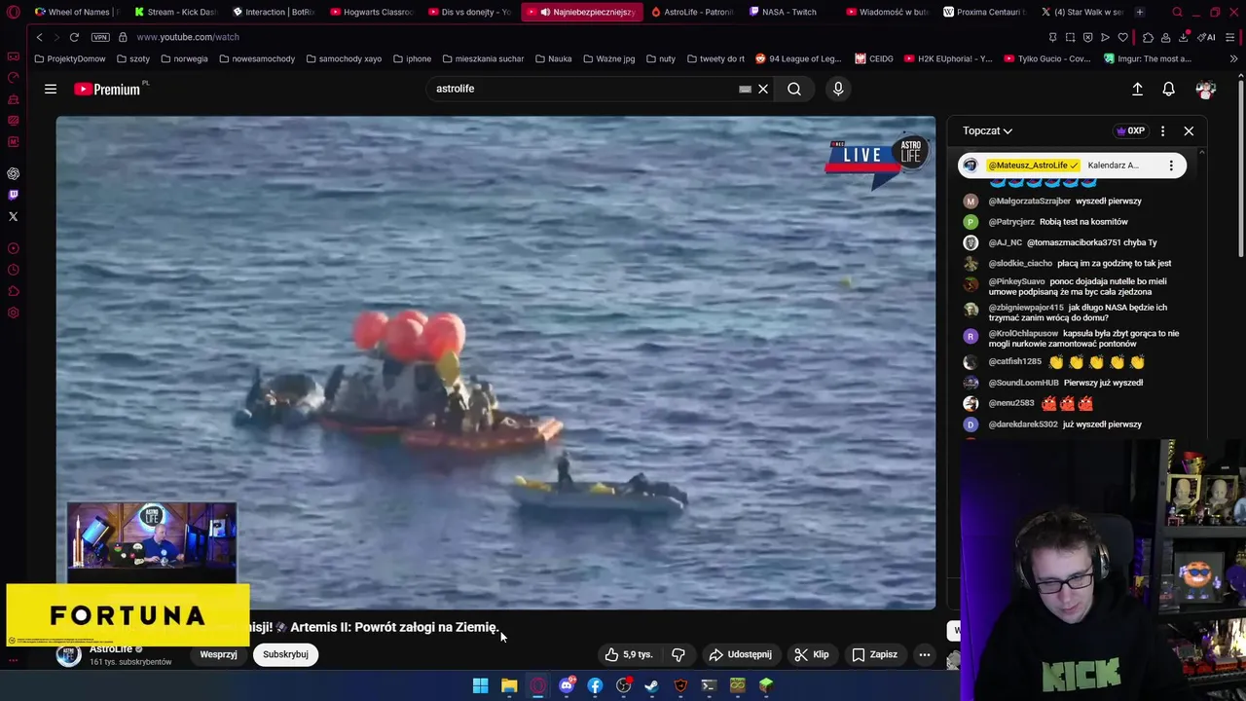1246x701 pixels.
Task: Open Steam from the taskbar
Action: (651, 685)
